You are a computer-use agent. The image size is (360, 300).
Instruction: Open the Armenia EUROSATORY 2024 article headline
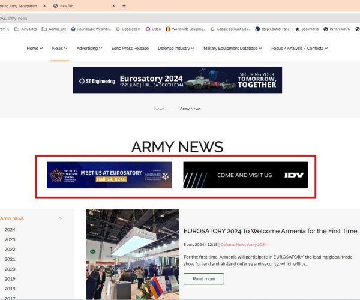pos(270,231)
